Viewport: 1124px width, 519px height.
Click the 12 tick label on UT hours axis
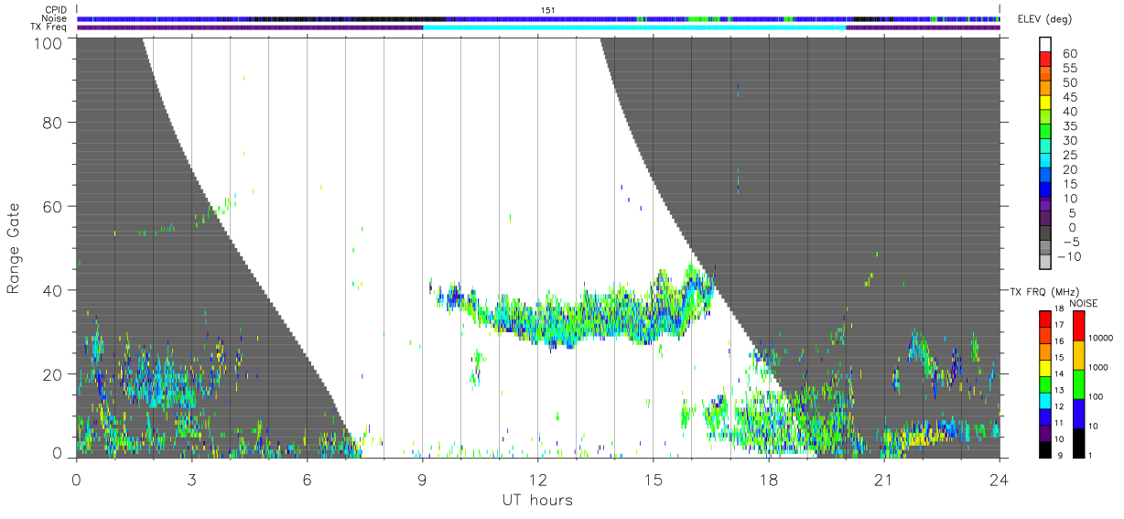tap(538, 479)
